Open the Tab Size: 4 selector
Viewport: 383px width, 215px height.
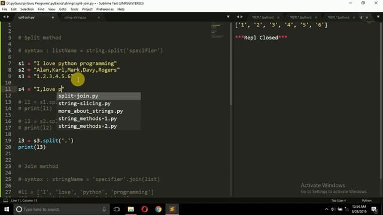[338, 201]
